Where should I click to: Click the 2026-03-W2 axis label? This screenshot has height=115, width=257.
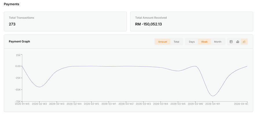[126, 104]
